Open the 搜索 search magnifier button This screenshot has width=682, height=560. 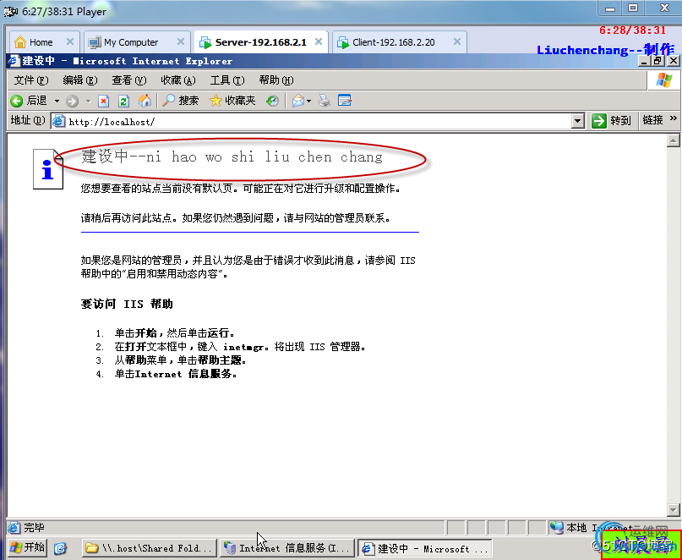point(180,101)
